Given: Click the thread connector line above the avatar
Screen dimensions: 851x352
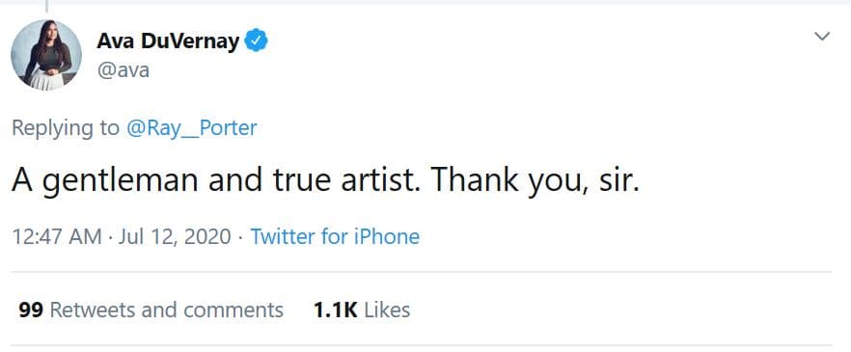Looking at the screenshot, I should point(46,6).
